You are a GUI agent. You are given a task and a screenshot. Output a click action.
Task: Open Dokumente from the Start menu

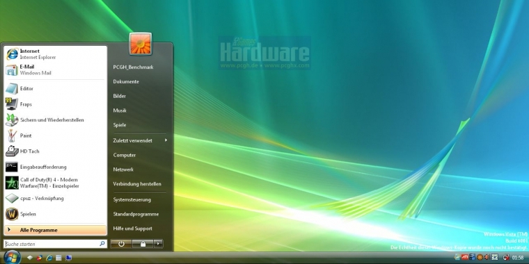(126, 81)
